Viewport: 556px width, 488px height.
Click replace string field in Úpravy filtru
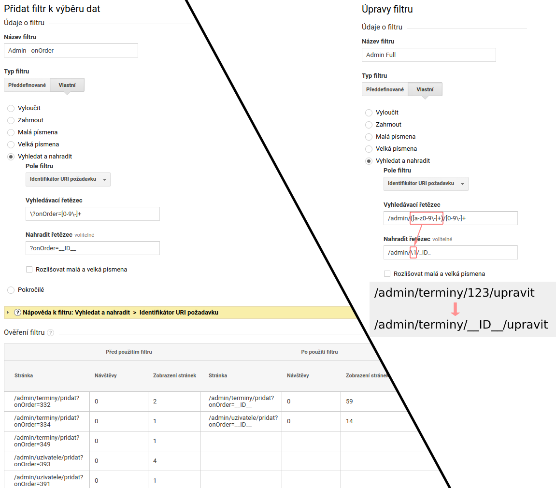point(450,252)
